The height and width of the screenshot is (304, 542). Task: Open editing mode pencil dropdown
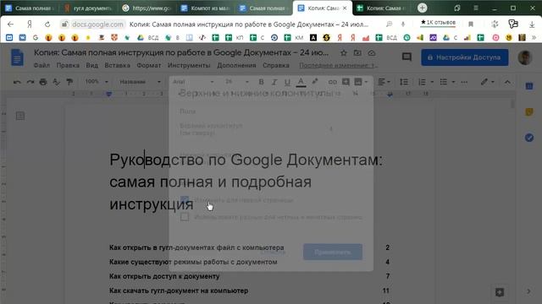point(488,82)
